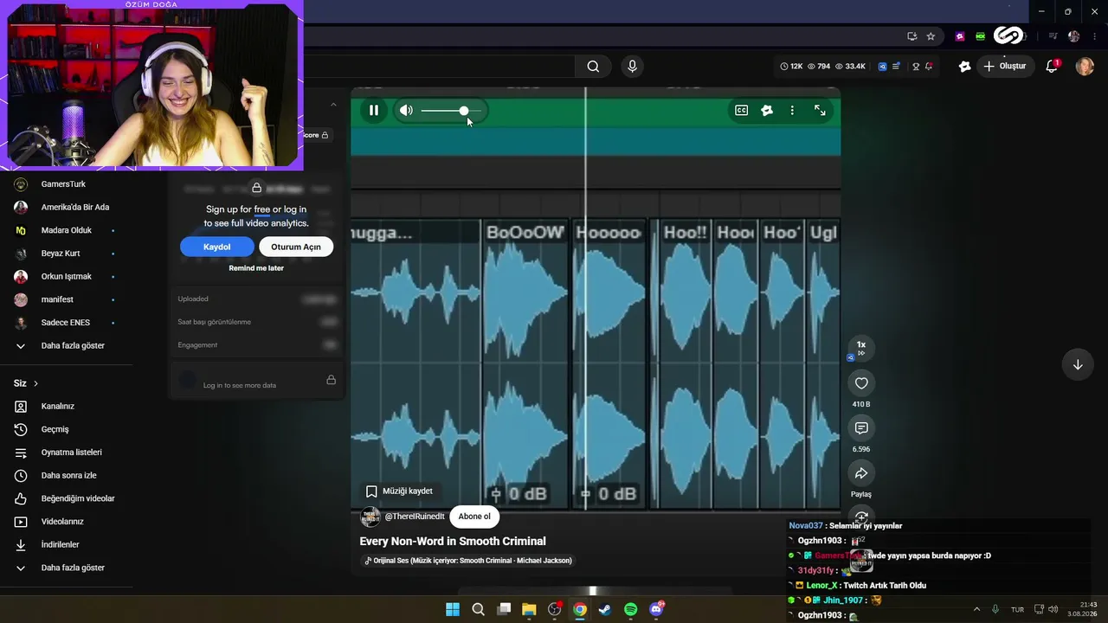1108x623 pixels.
Task: Click the YouTube search magnifier button
Action: [x=593, y=67]
